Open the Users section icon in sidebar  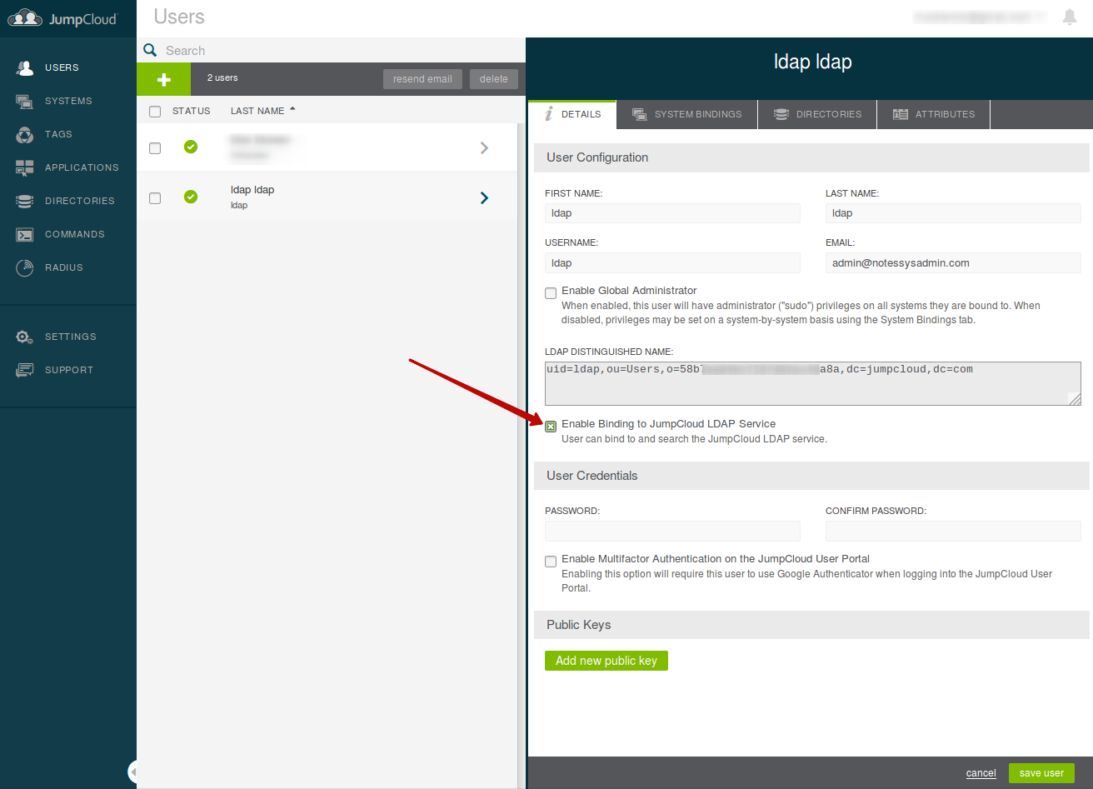point(25,67)
